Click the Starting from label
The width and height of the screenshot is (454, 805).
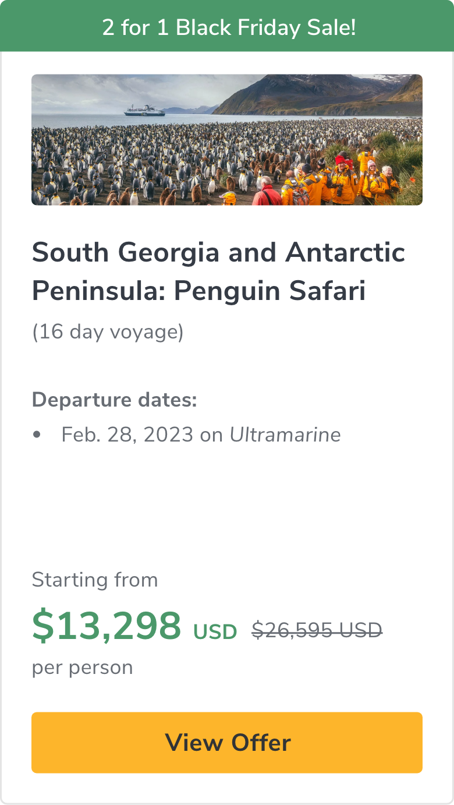click(95, 580)
